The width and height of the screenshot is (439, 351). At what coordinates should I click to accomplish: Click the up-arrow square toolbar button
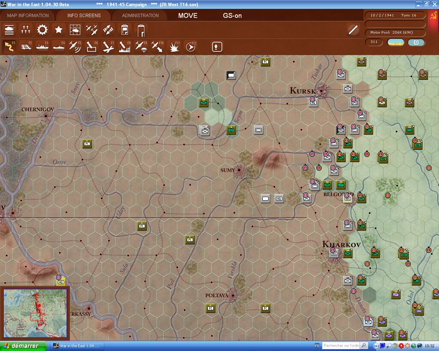point(217,47)
